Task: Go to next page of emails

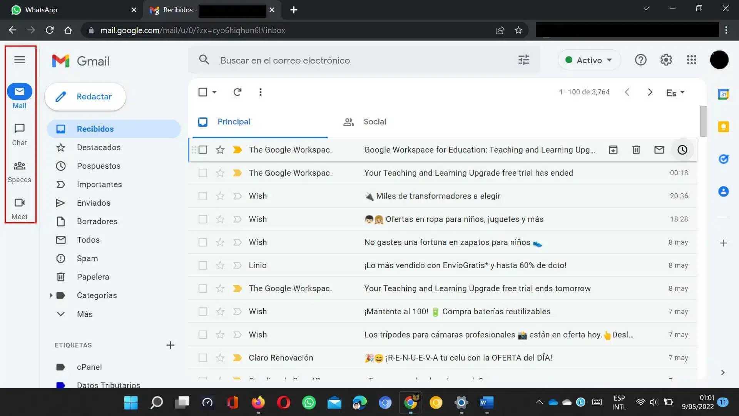Action: coord(650,92)
